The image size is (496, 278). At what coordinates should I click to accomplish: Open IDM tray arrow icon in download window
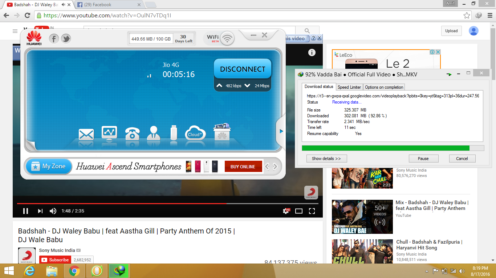pos(449,74)
